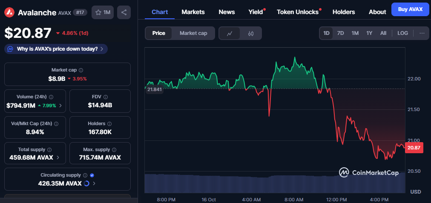The width and height of the screenshot is (431, 203).
Task: Expand Total supply details chevron
Action: tap(58, 157)
